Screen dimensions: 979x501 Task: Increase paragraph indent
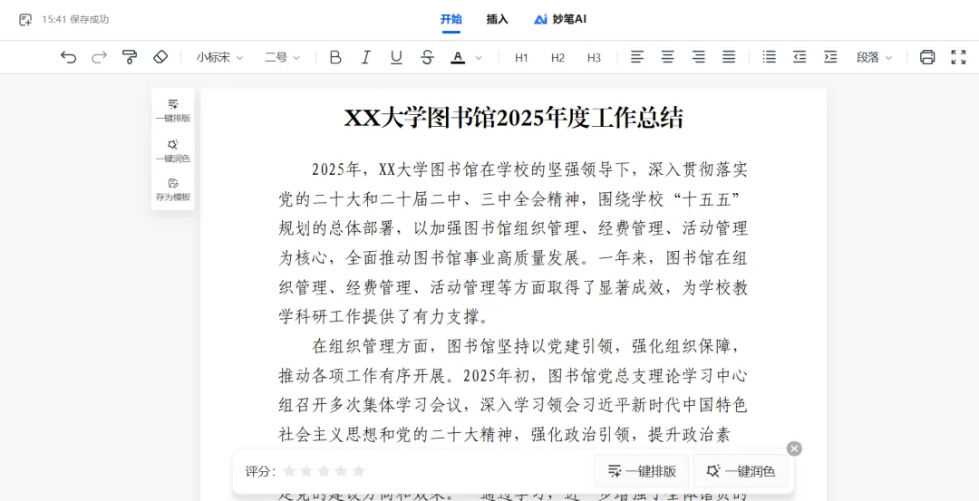pyautogui.click(x=830, y=57)
